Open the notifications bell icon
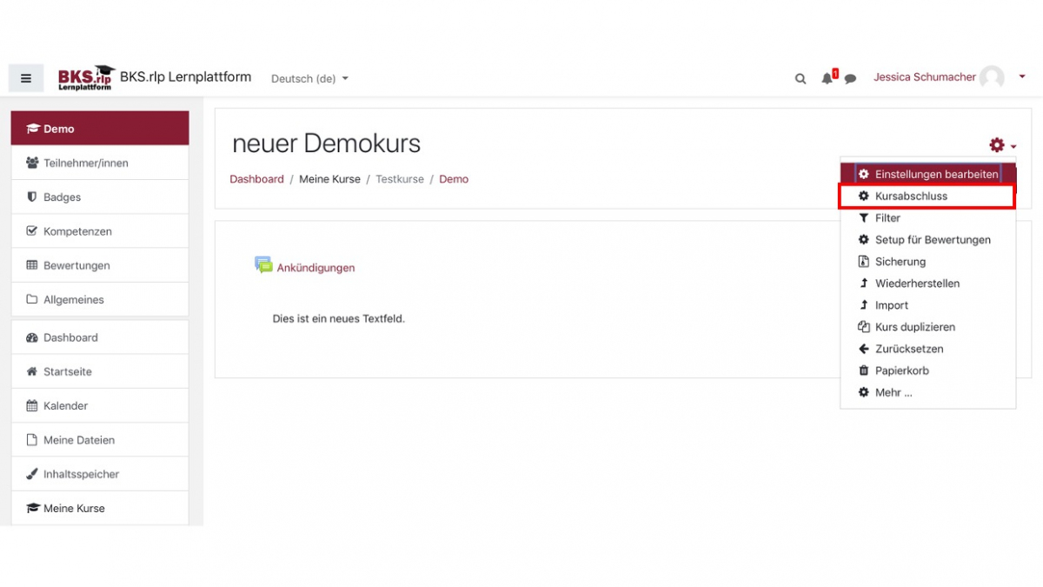The width and height of the screenshot is (1043, 587). 827,78
